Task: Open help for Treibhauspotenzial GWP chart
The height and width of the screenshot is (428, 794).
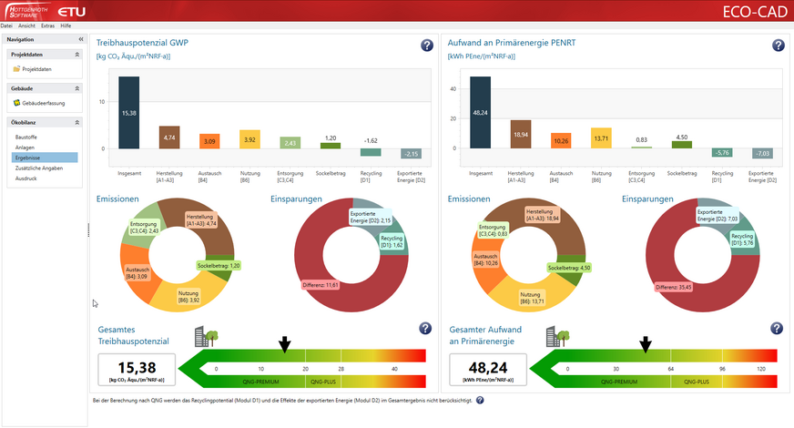Action: pyautogui.click(x=426, y=46)
